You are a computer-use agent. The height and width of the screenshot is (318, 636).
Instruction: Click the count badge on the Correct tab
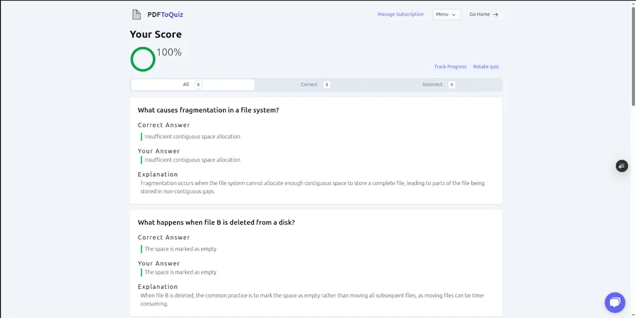(x=327, y=84)
